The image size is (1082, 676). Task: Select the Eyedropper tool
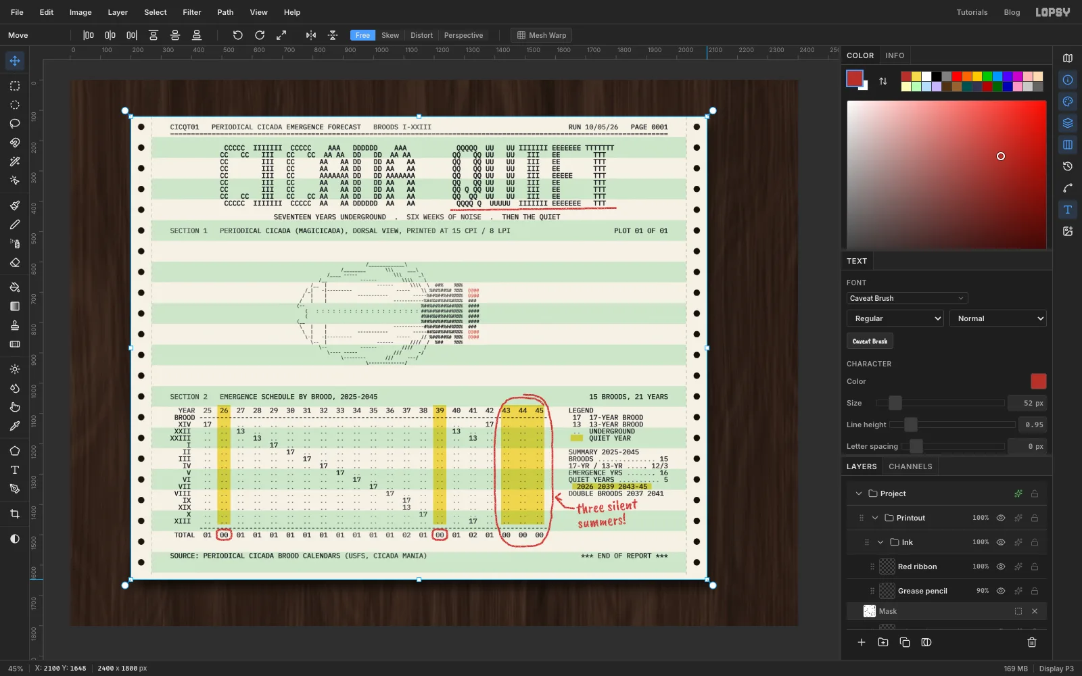tap(15, 426)
